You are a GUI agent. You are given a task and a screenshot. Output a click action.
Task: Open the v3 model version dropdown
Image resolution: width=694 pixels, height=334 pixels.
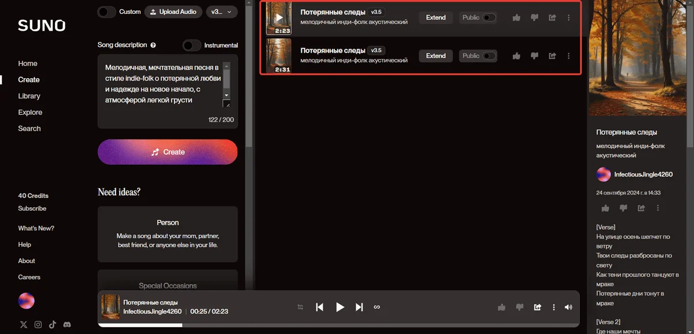(222, 12)
